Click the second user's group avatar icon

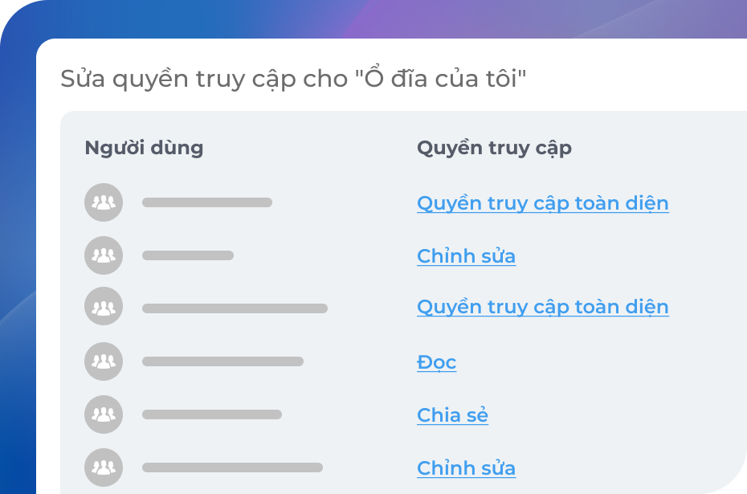point(104,255)
